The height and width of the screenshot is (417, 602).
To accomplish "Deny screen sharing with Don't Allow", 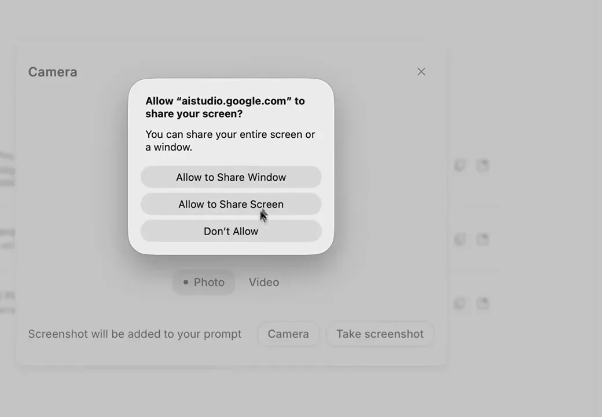I will pos(231,231).
